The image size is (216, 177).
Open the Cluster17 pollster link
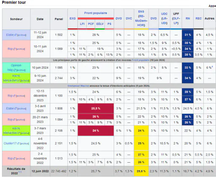click(x=10, y=143)
